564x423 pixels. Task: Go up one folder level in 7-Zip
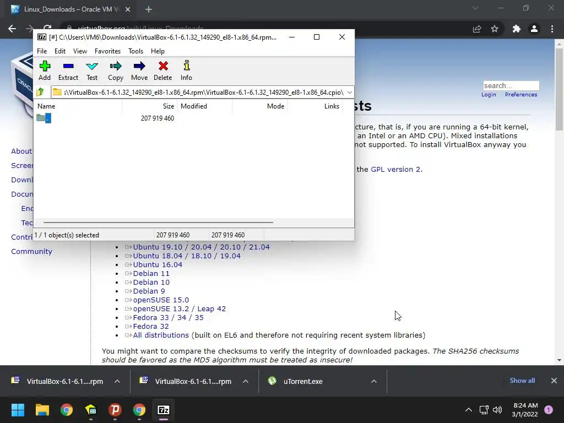[x=40, y=92]
